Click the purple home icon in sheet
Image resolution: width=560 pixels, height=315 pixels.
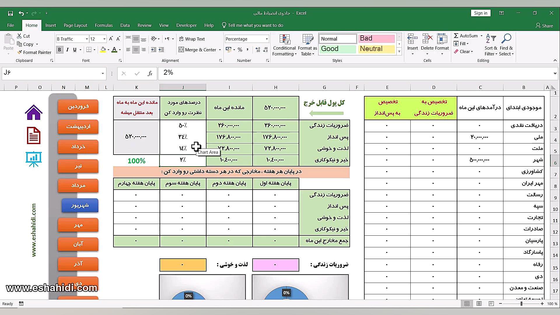(x=34, y=112)
